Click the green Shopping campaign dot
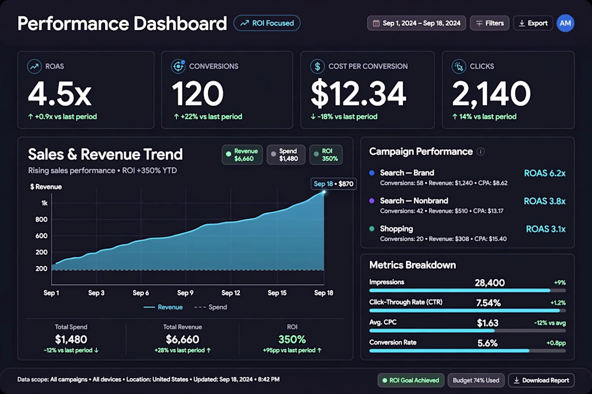The width and height of the screenshot is (592, 394). pyautogui.click(x=371, y=228)
